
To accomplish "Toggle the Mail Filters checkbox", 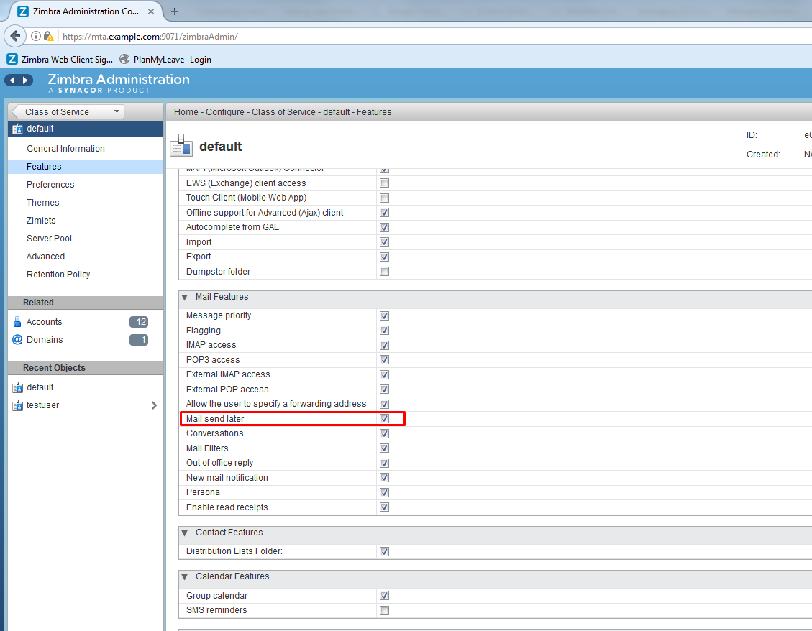I will [384, 448].
